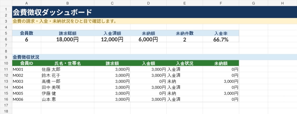Select the 66.7% payment rate value

click(x=221, y=39)
